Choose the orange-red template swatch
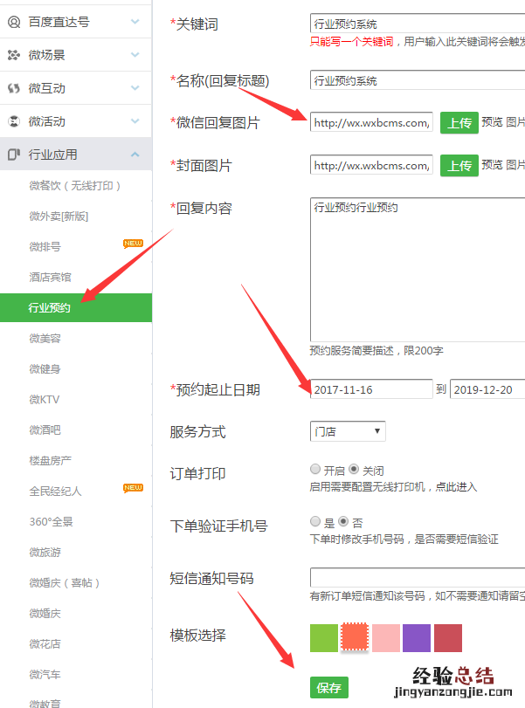Screen dimensions: 525x708 (355, 637)
